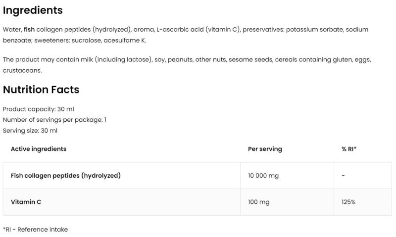Click the "% RI*" column header
The width and height of the screenshot is (396, 237).
coord(349,149)
